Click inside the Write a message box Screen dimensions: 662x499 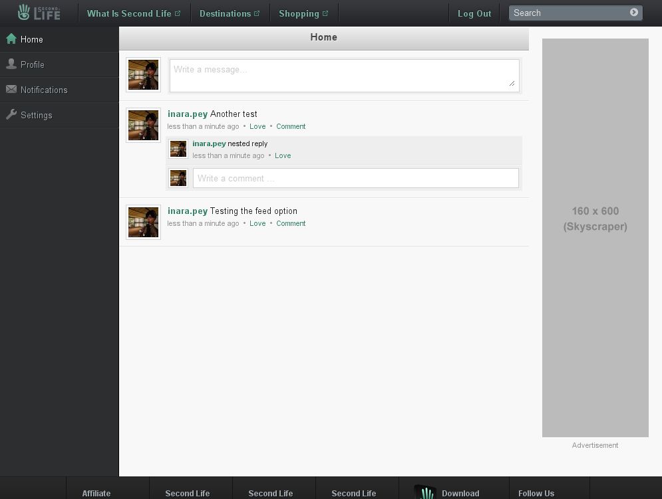click(x=343, y=75)
